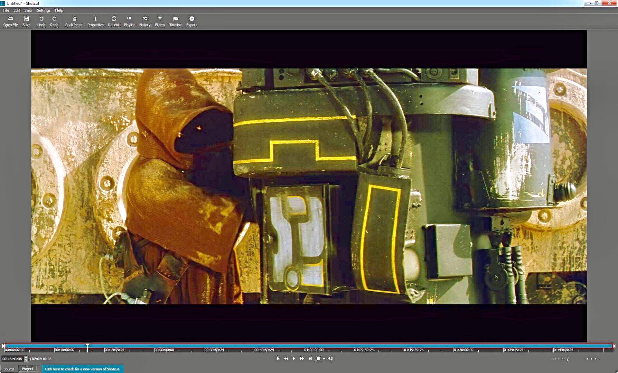Open the Help menu

(x=59, y=10)
